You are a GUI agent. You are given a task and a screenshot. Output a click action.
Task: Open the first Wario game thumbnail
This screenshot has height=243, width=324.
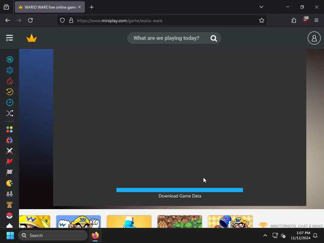(34, 221)
